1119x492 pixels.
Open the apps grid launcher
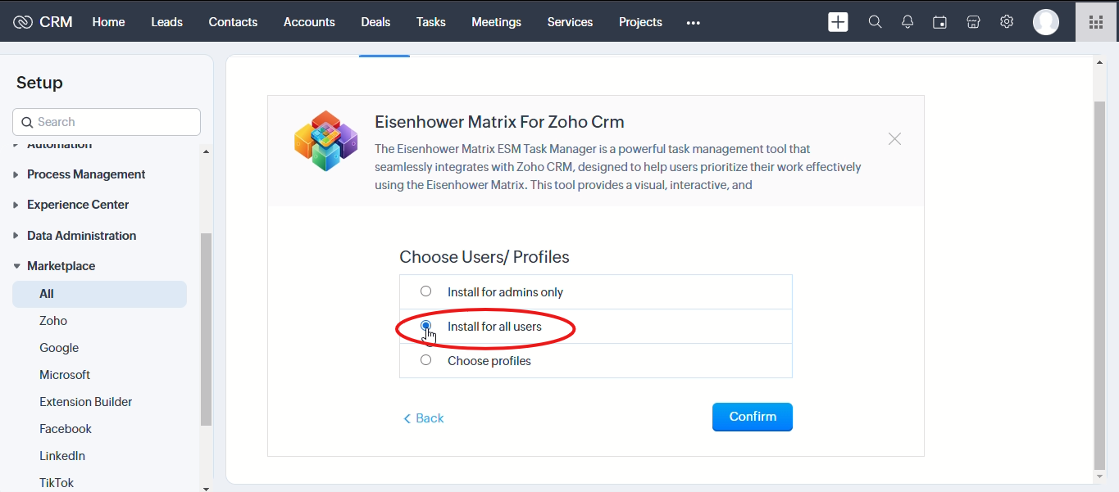pyautogui.click(x=1096, y=22)
